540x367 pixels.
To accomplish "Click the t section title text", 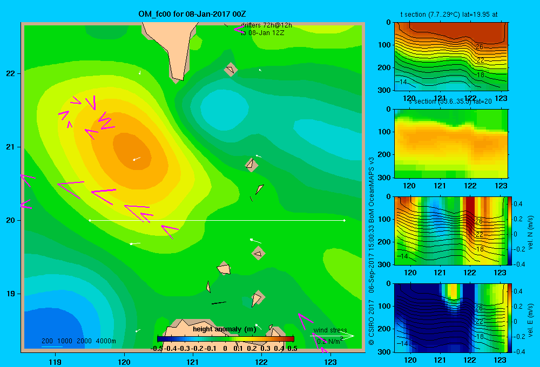I will 449,15.
